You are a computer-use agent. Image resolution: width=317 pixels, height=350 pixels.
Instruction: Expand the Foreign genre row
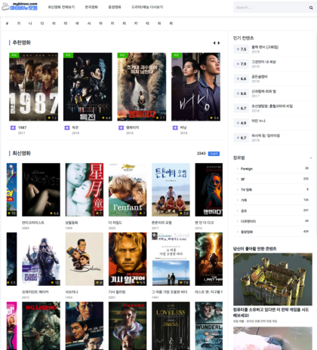[273, 168]
